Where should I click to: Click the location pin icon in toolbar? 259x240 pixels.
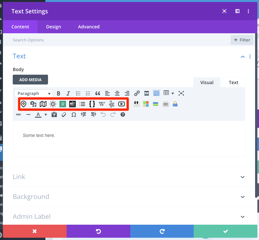[24, 104]
